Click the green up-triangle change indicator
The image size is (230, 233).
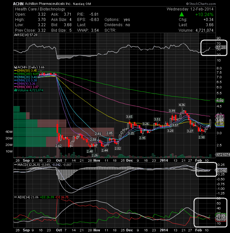coord(181,14)
